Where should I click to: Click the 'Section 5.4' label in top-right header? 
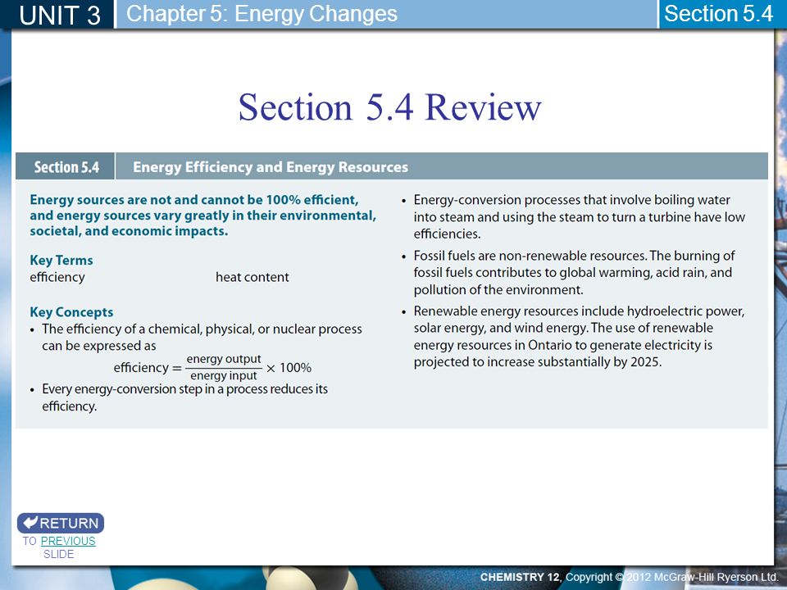(718, 14)
